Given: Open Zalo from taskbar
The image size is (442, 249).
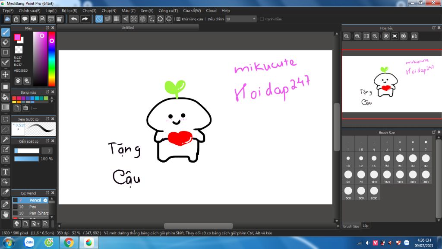Looking at the screenshot, I should [x=29, y=243].
